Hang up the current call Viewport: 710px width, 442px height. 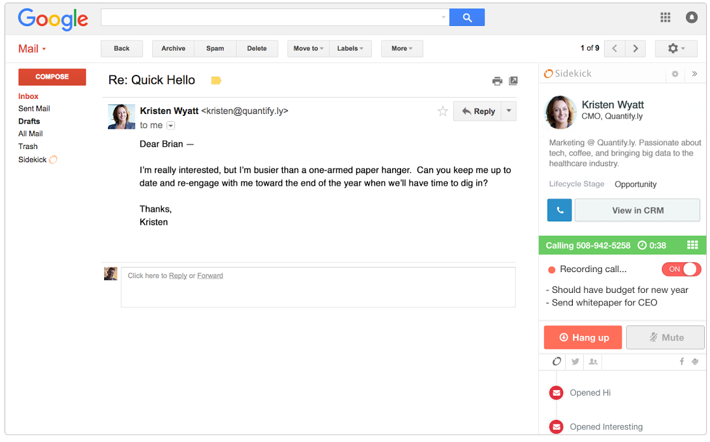coord(583,337)
